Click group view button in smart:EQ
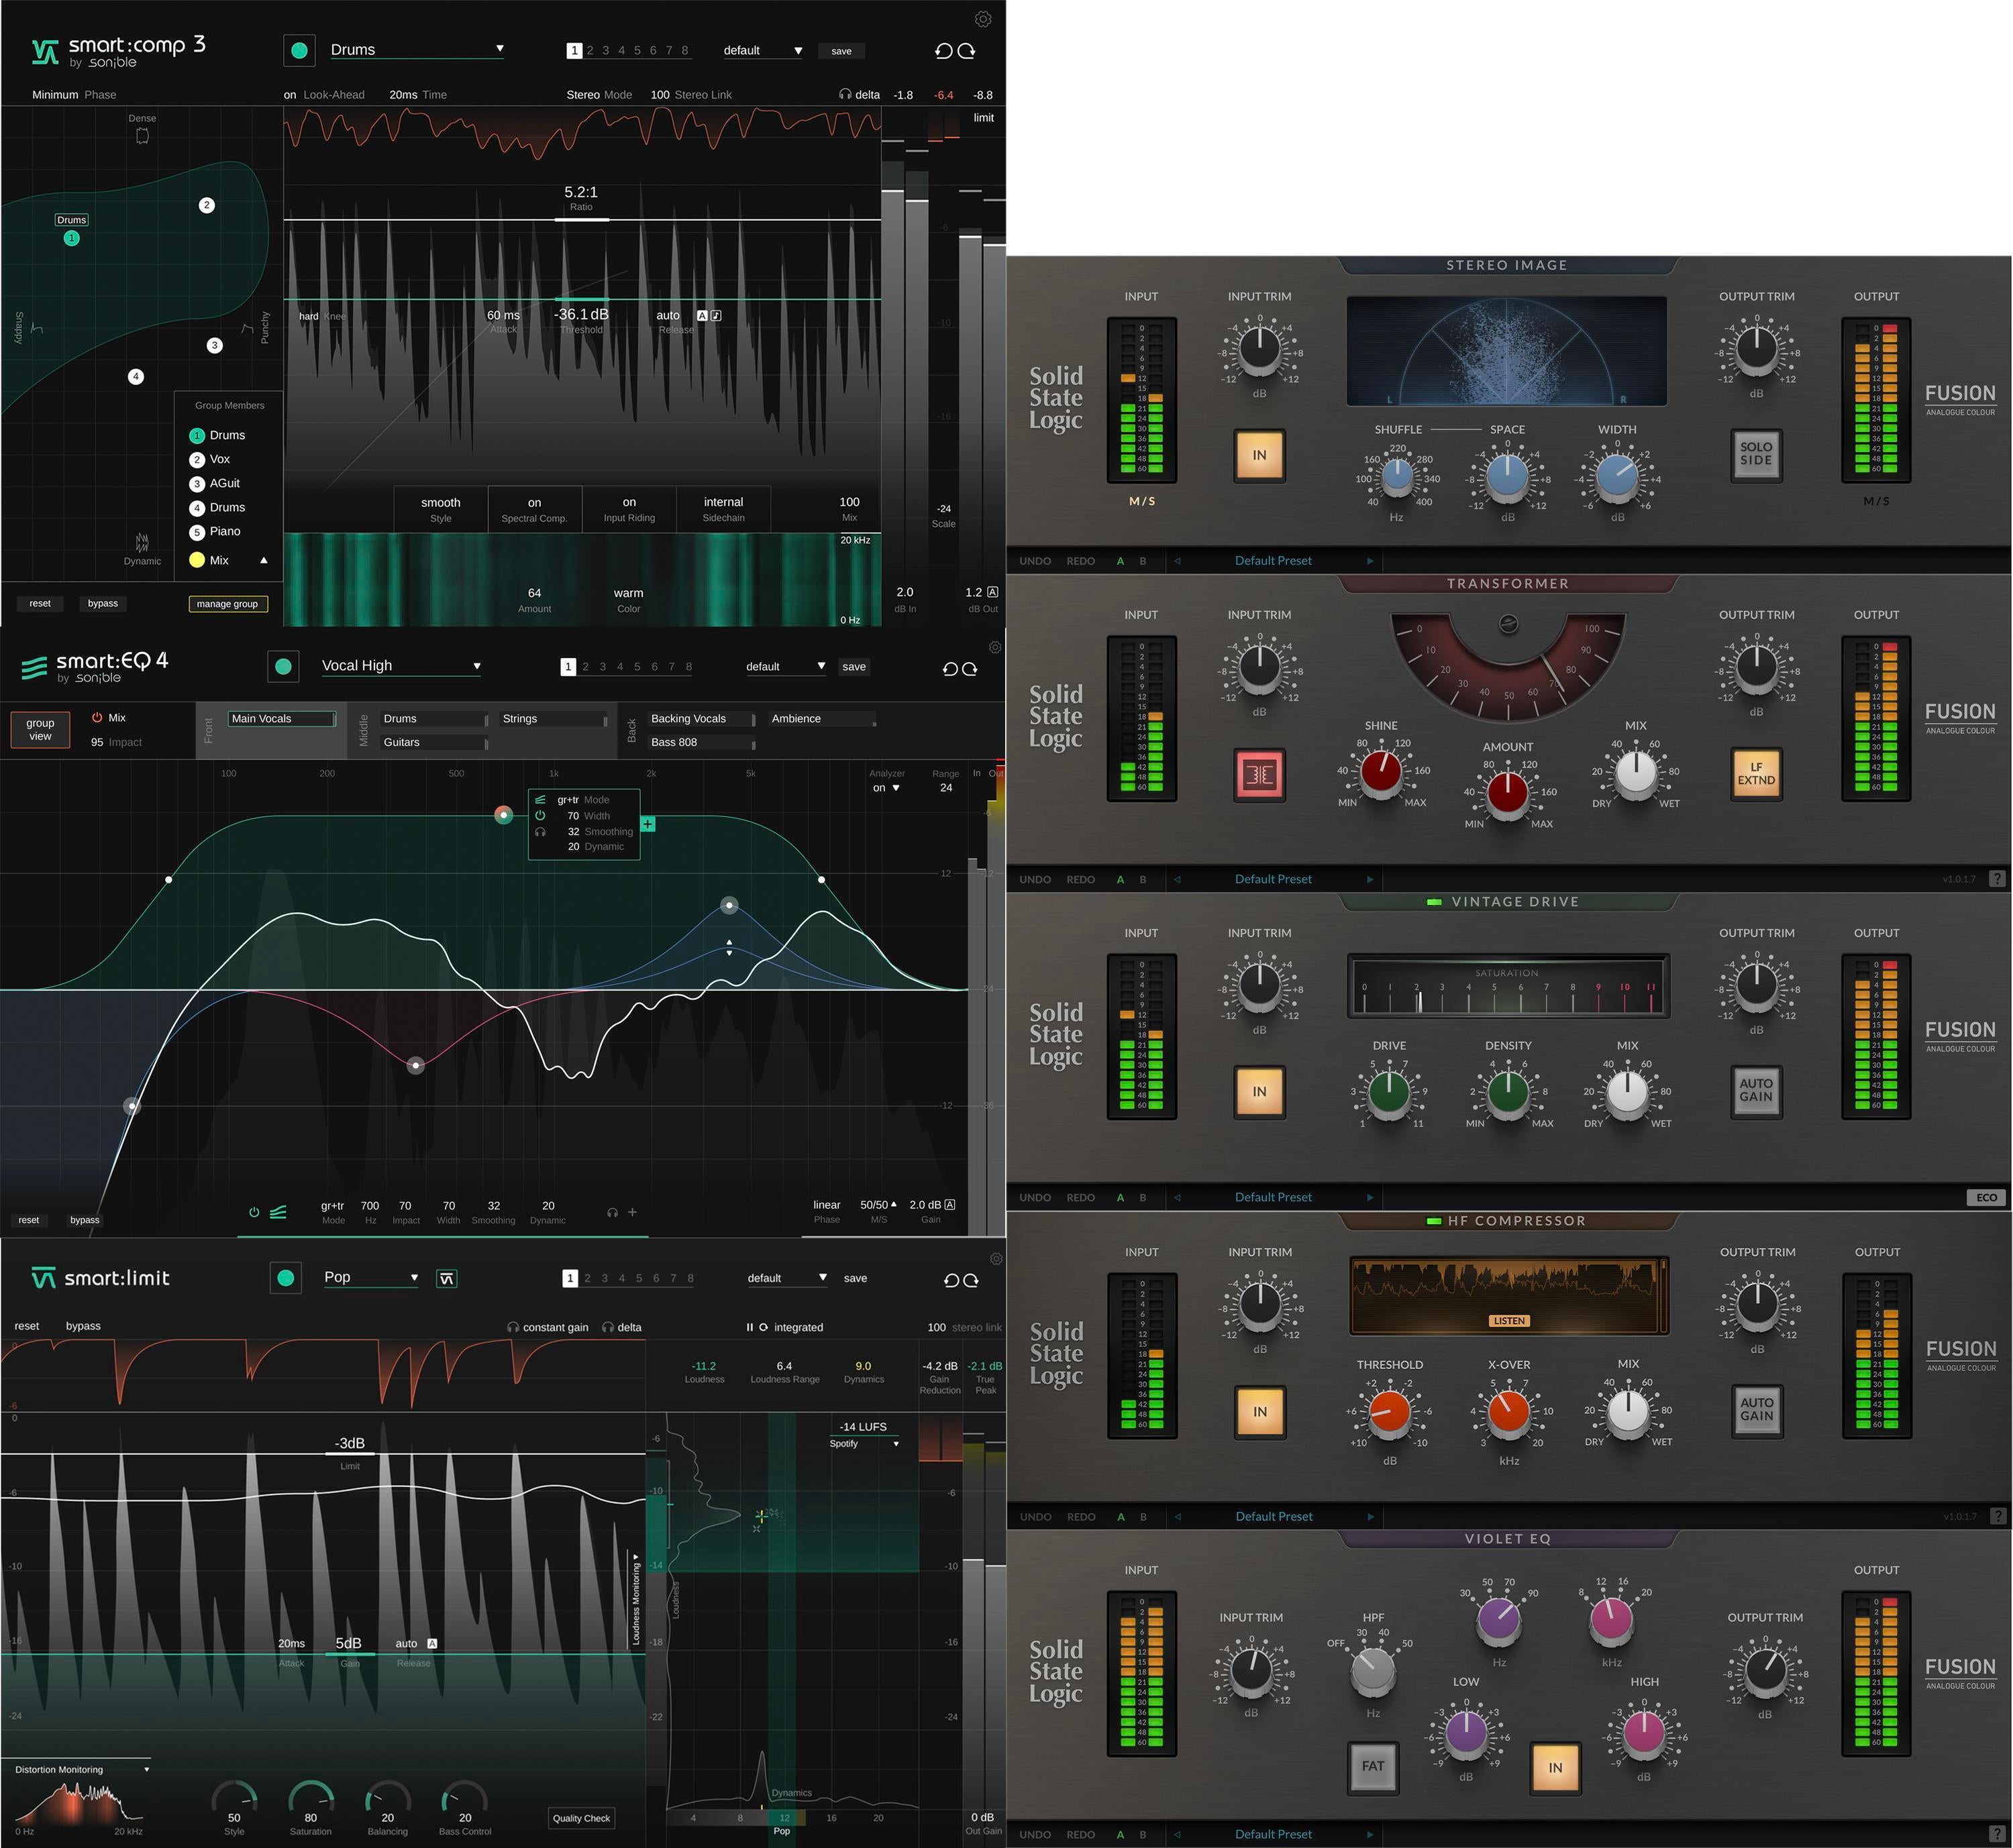The height and width of the screenshot is (1848, 2013). tap(40, 729)
